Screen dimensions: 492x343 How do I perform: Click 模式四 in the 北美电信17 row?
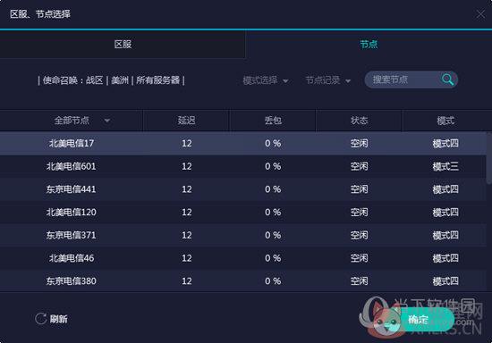[x=445, y=144]
